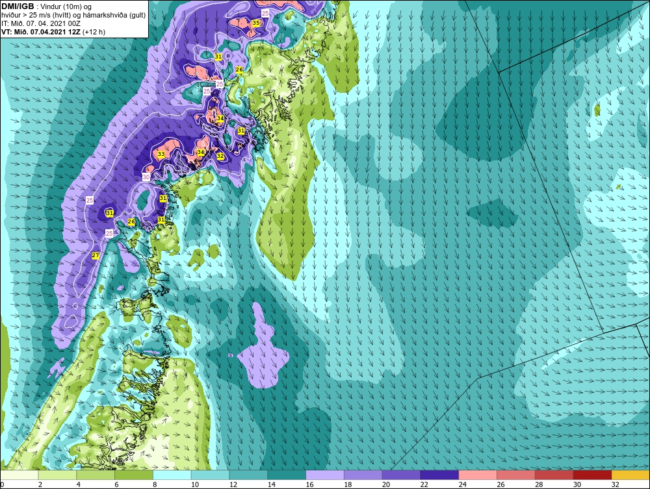Click the legend tick label 16
The image size is (650, 489).
[x=309, y=484]
